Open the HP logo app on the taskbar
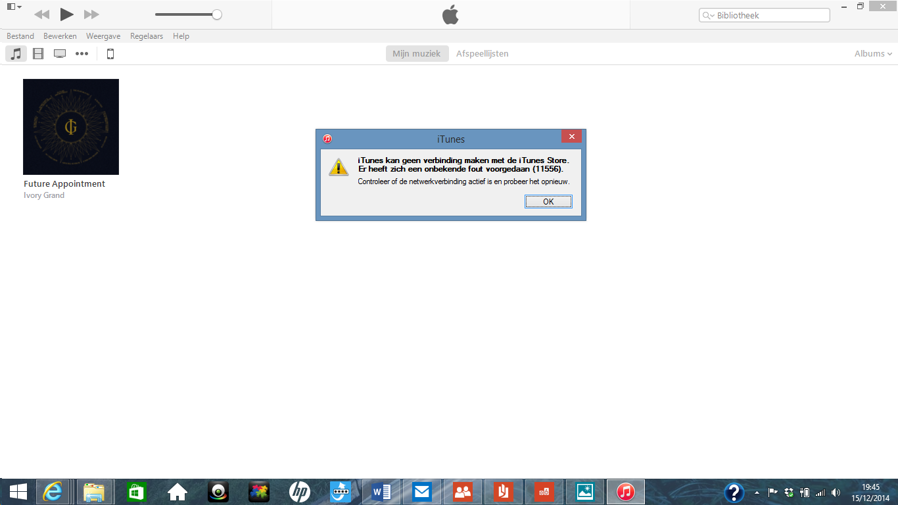Viewport: 898px width, 505px height. [300, 492]
